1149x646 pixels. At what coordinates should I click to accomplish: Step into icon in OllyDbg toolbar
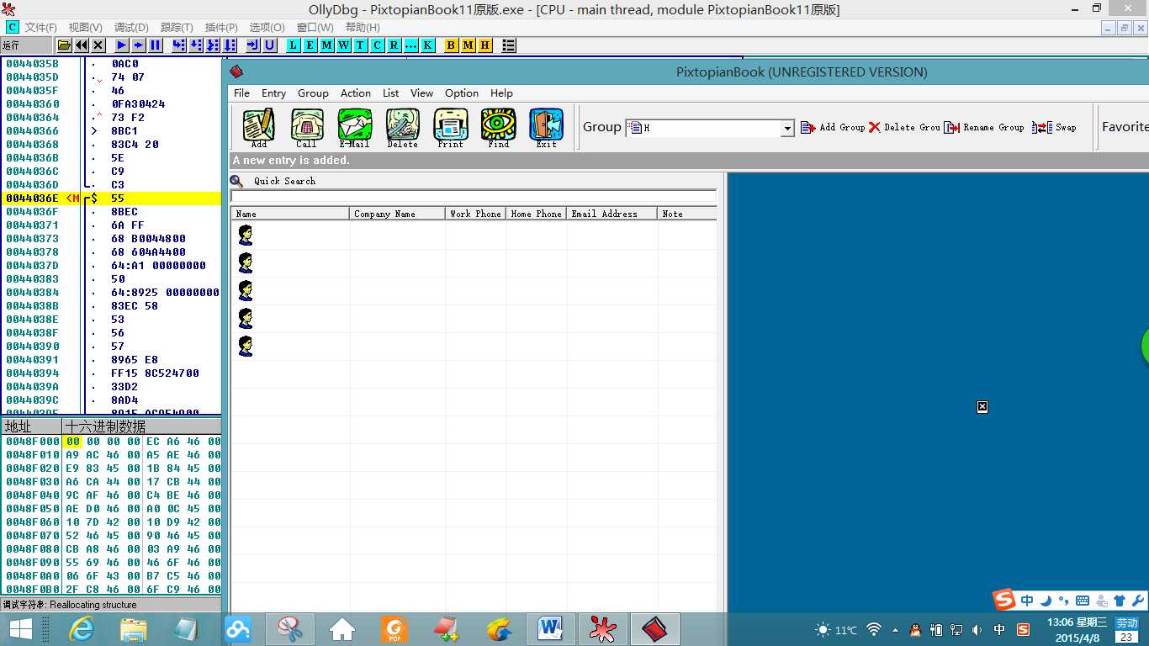179,45
